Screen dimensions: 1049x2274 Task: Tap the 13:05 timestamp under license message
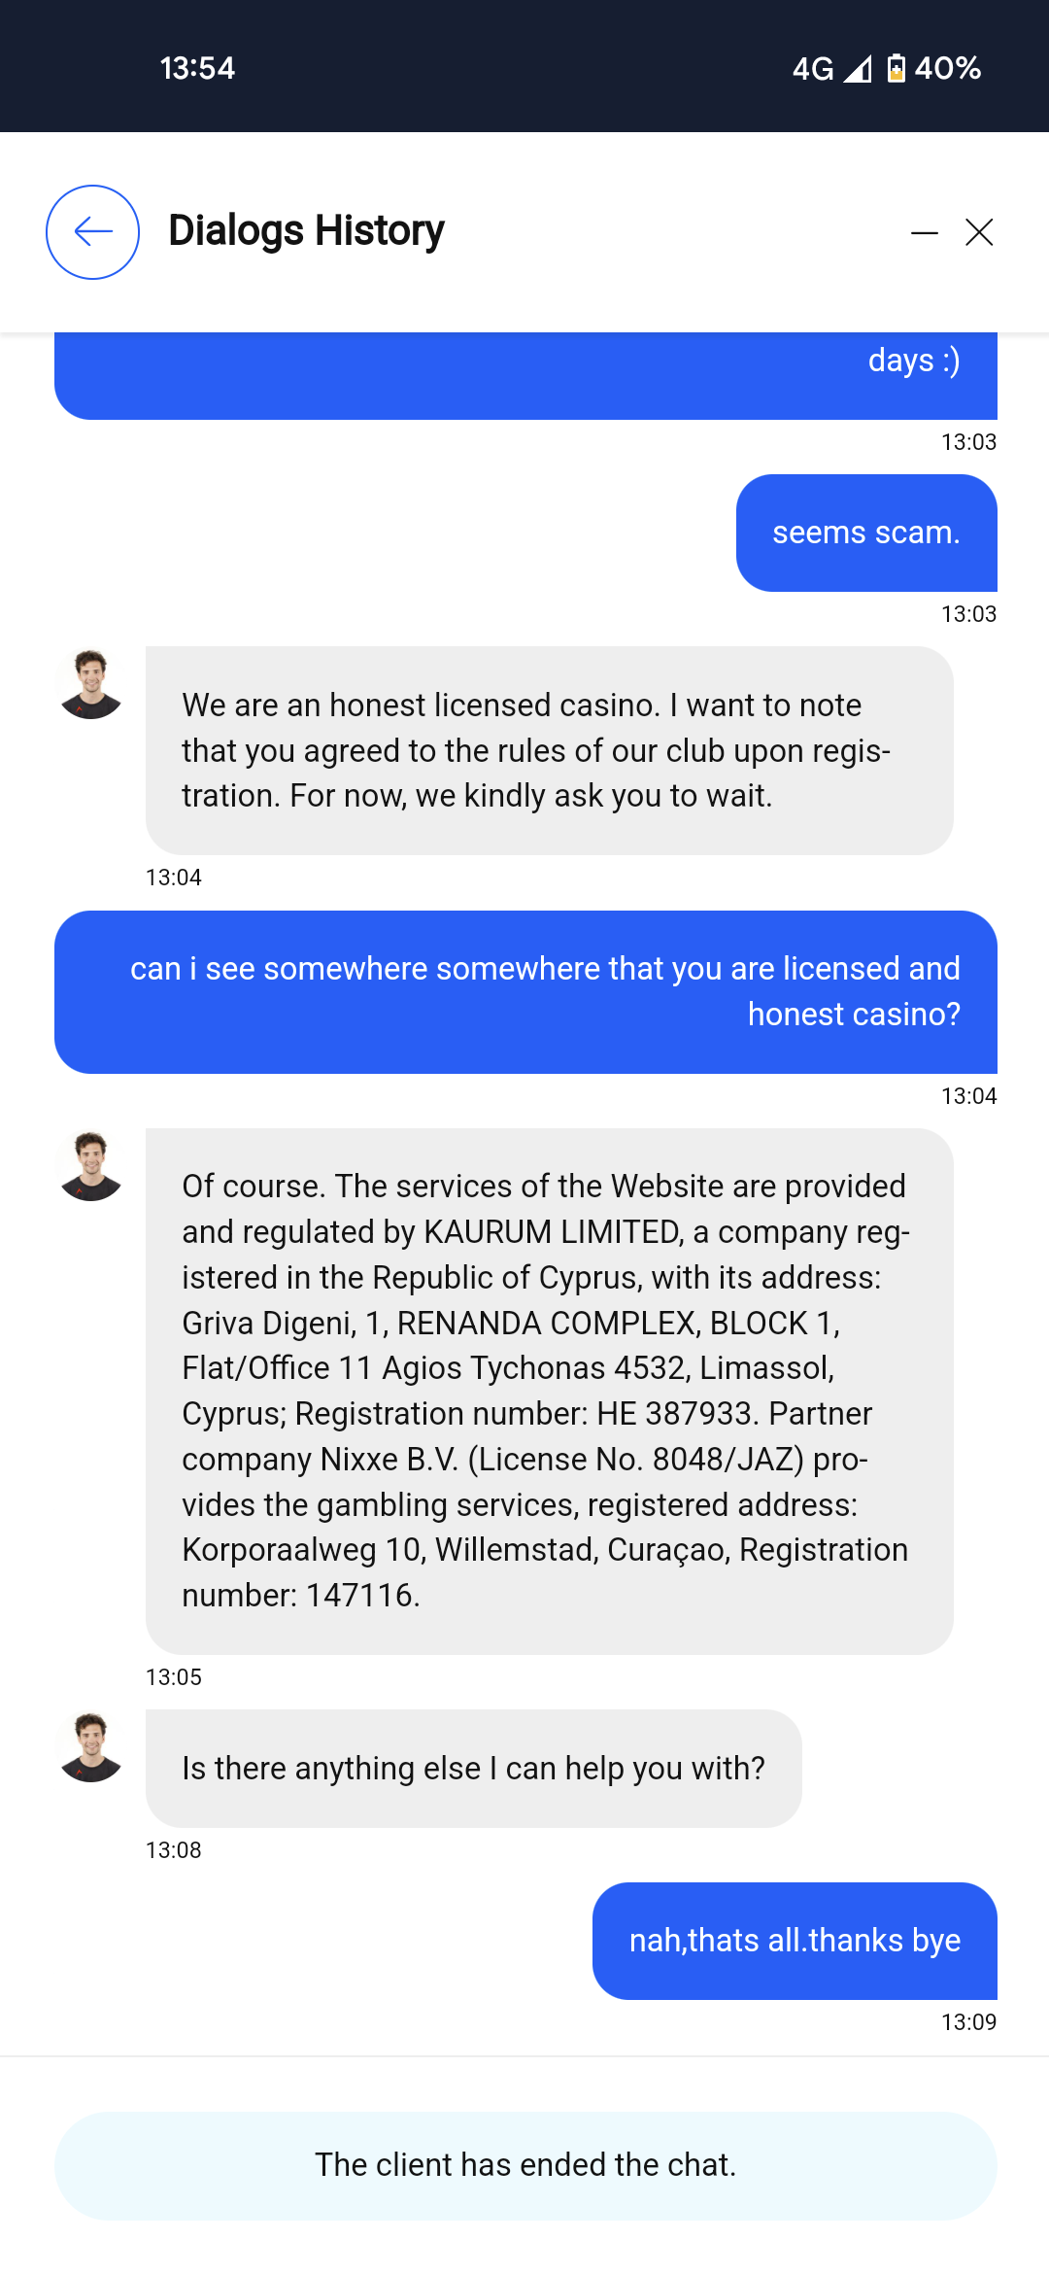pos(174,1677)
